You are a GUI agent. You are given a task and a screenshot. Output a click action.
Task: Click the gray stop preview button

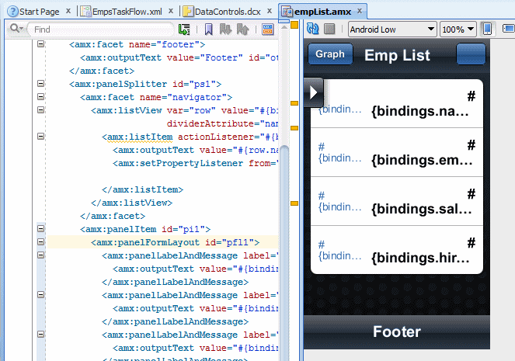(329, 29)
